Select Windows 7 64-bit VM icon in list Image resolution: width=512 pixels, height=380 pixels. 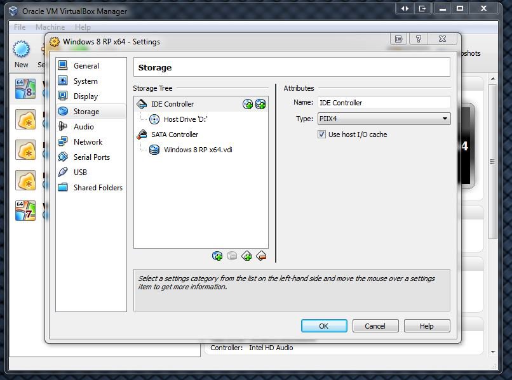point(25,211)
